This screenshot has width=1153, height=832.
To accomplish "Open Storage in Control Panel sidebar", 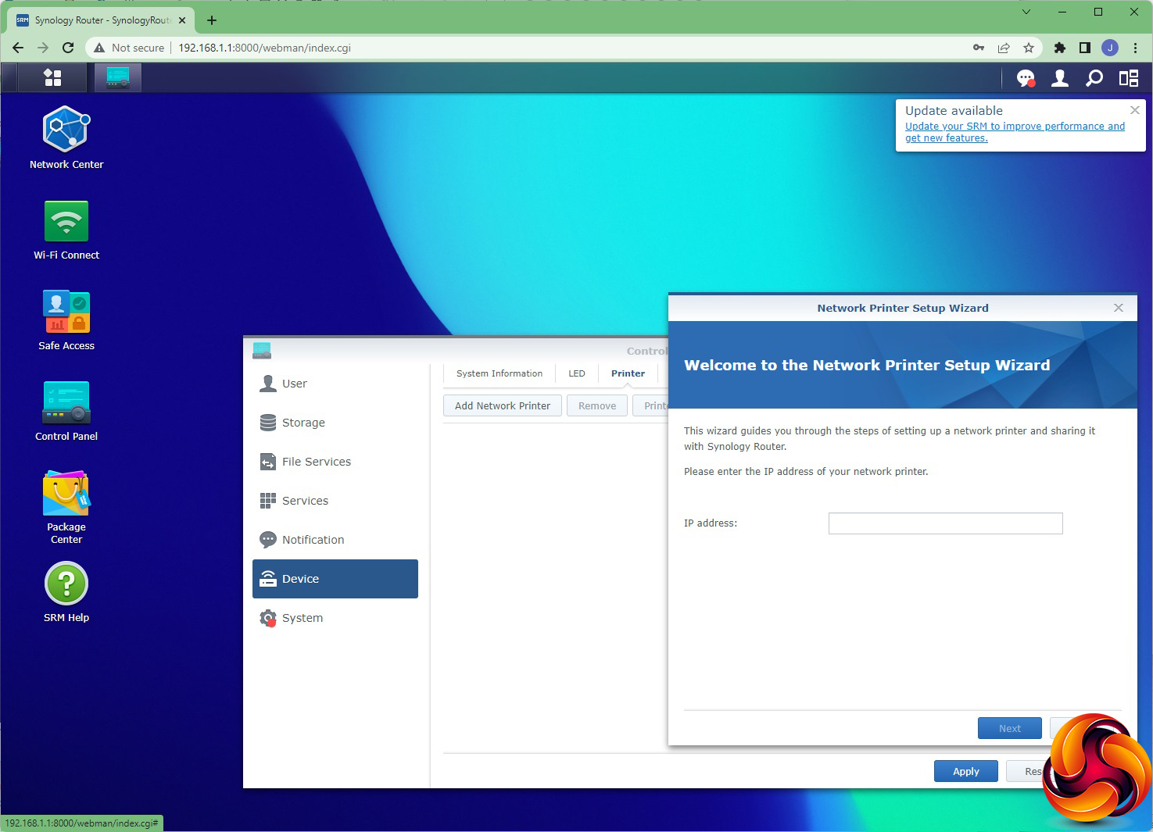I will tap(335, 423).
